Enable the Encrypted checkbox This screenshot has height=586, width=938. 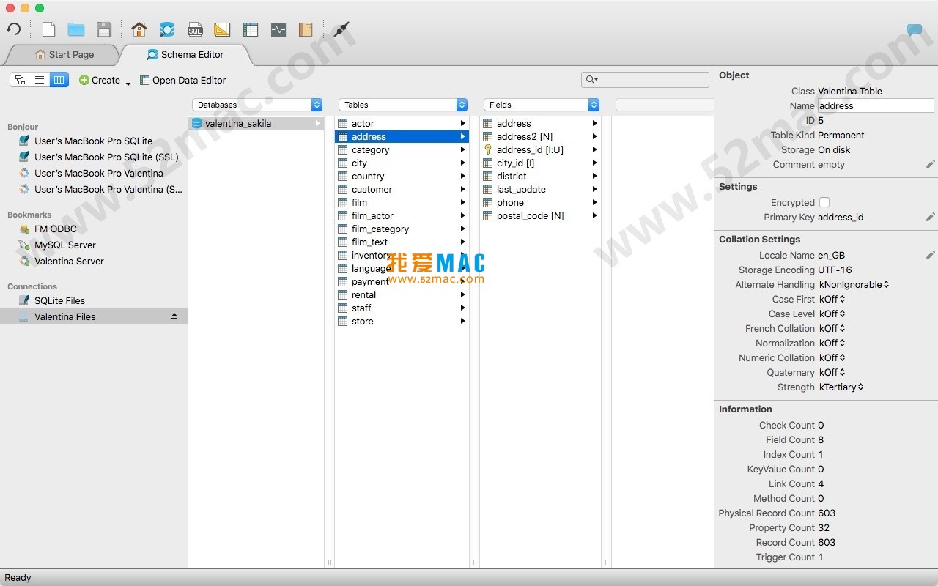click(x=824, y=202)
